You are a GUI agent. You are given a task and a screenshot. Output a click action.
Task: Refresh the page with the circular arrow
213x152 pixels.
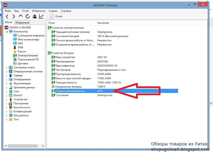point(28,16)
